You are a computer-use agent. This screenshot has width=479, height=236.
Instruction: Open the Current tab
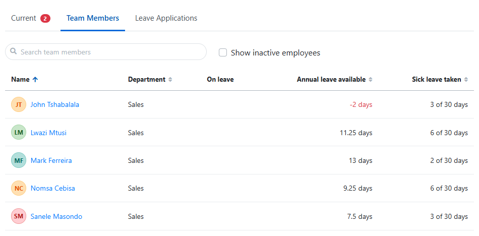click(x=31, y=18)
